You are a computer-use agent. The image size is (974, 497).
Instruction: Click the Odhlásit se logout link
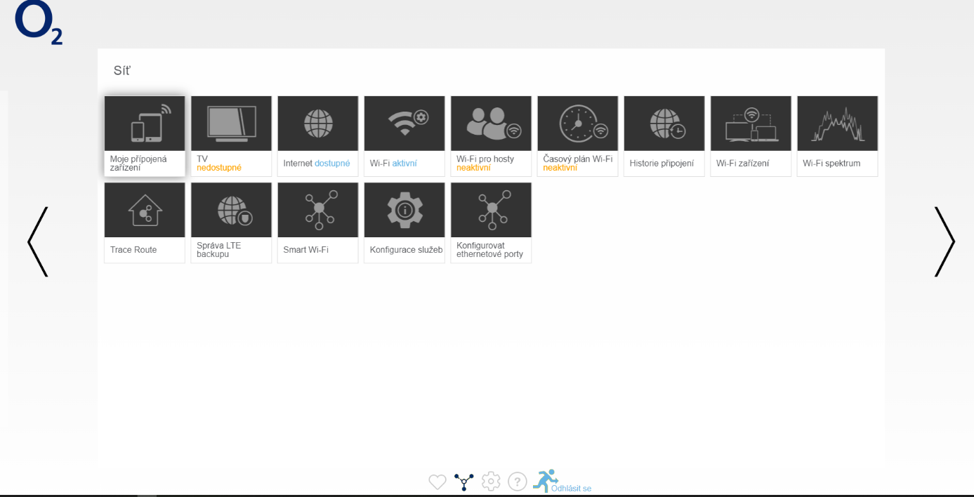tap(570, 488)
